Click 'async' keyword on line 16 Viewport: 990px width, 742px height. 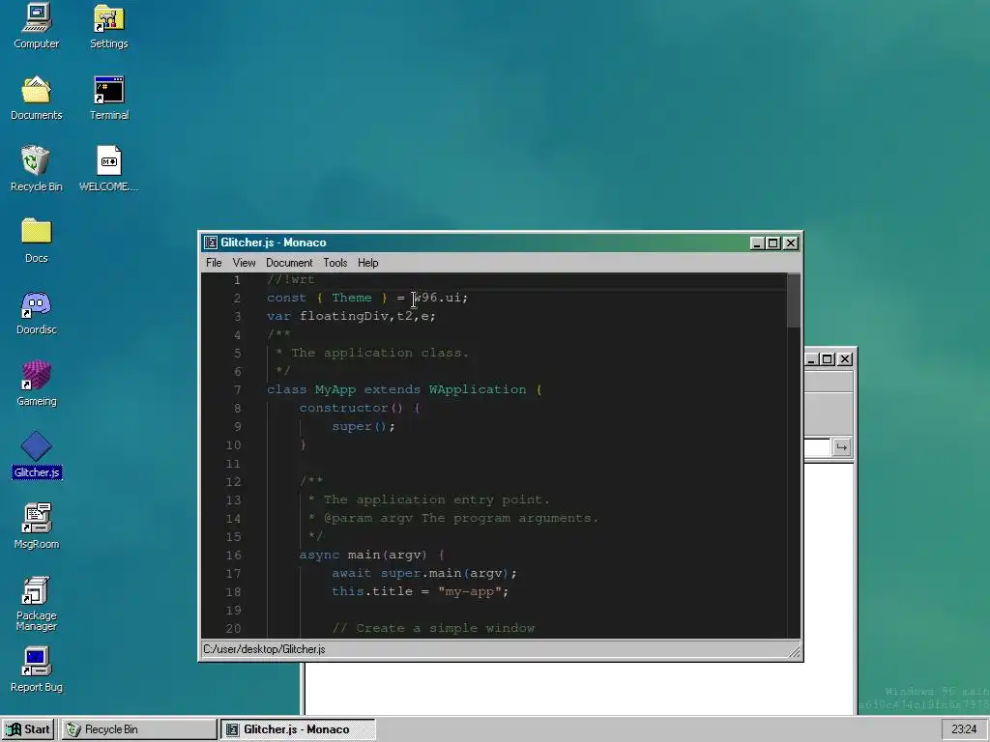pos(319,556)
